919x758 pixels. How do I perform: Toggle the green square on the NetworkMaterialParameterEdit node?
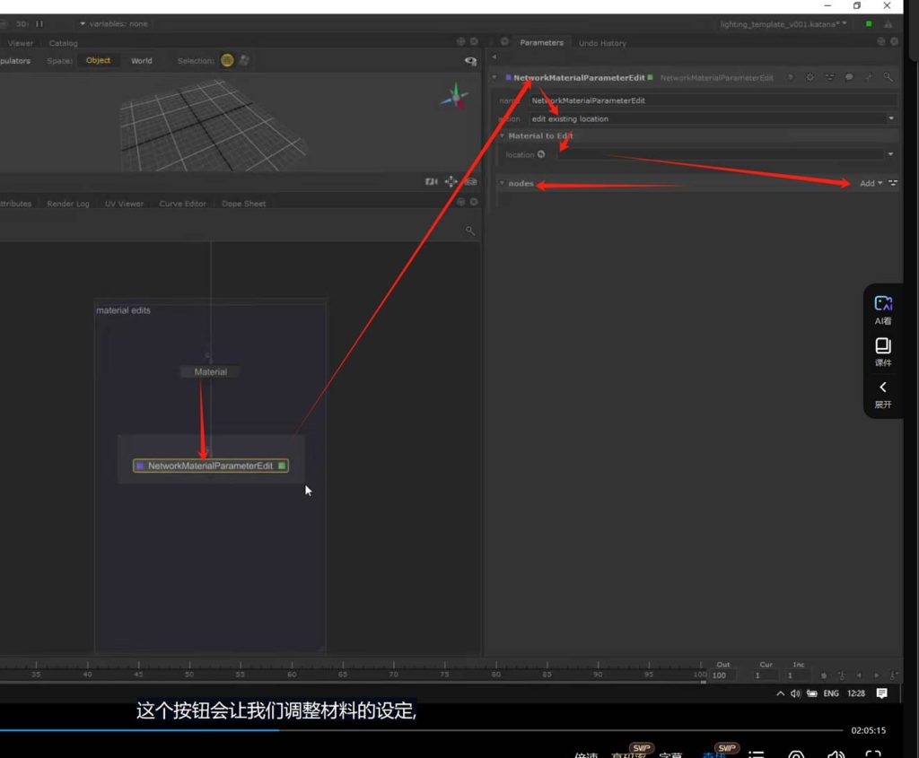[282, 466]
